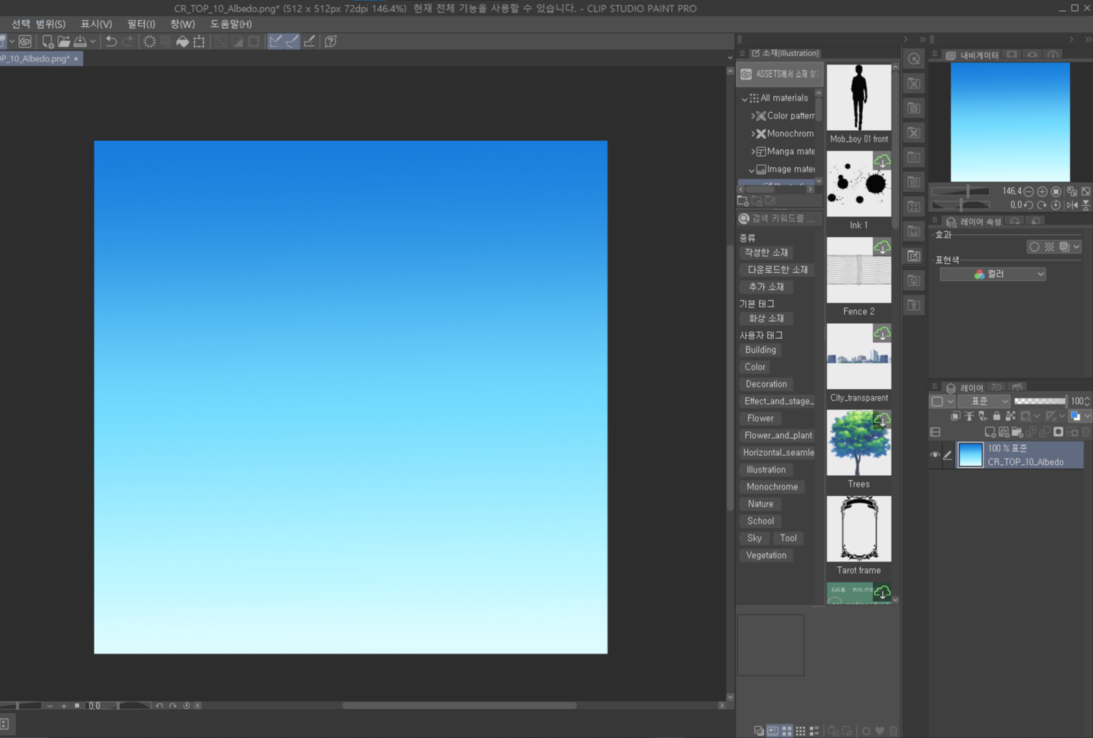Open the layer palette color dropdown
The width and height of the screenshot is (1093, 738).
coord(941,401)
